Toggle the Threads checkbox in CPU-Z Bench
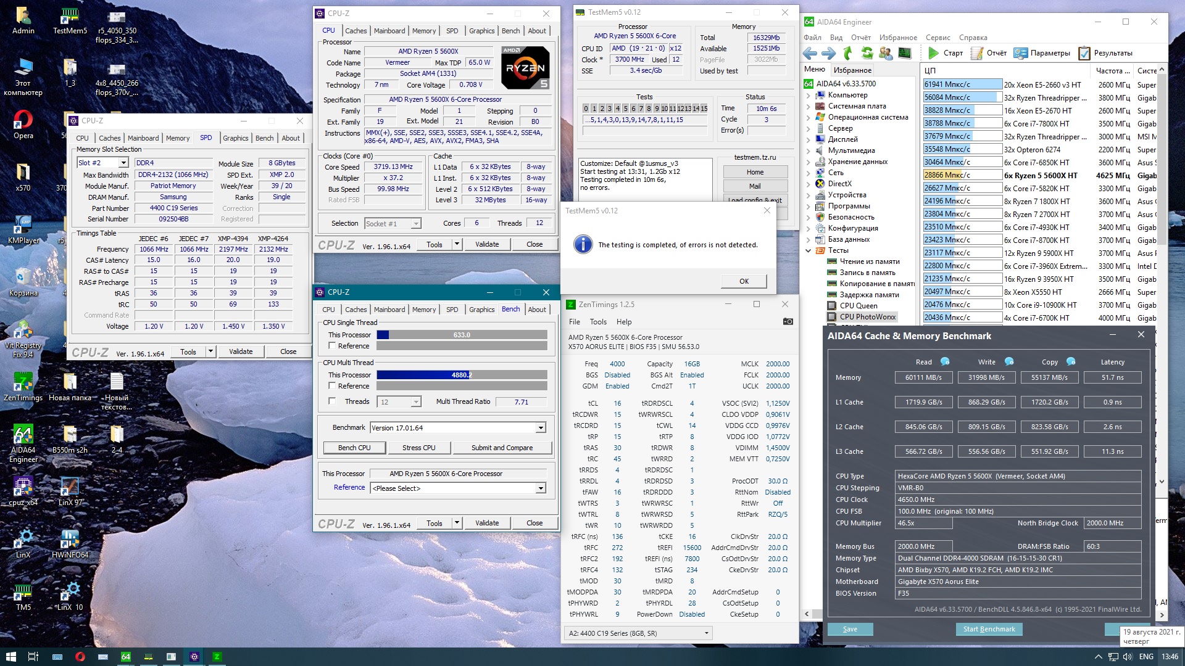The image size is (1185, 666). coord(332,401)
